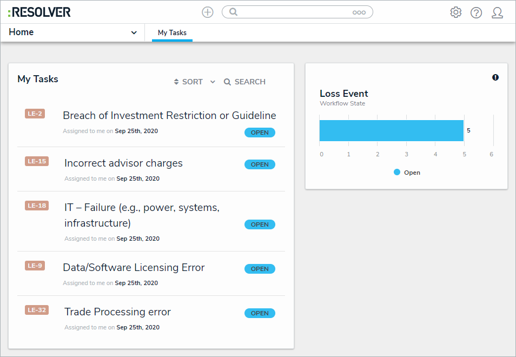Image resolution: width=516 pixels, height=357 pixels.
Task: Open the help question mark icon
Action: point(476,12)
